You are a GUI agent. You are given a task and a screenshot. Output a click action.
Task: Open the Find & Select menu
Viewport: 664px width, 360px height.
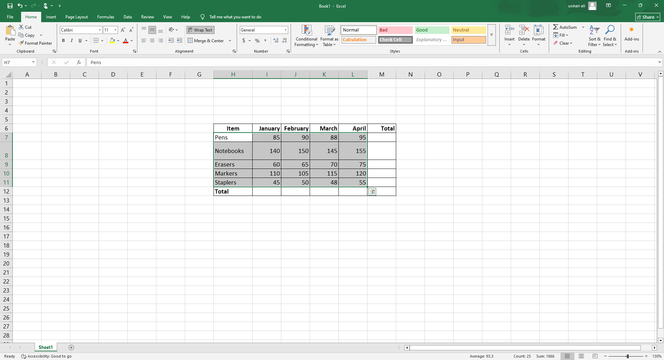point(610,36)
